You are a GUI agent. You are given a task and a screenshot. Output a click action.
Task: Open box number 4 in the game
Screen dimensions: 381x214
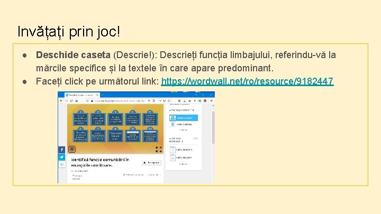[x=133, y=118]
